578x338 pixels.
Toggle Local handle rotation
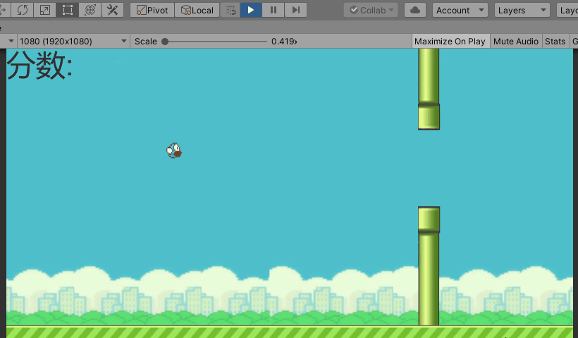pyautogui.click(x=197, y=10)
